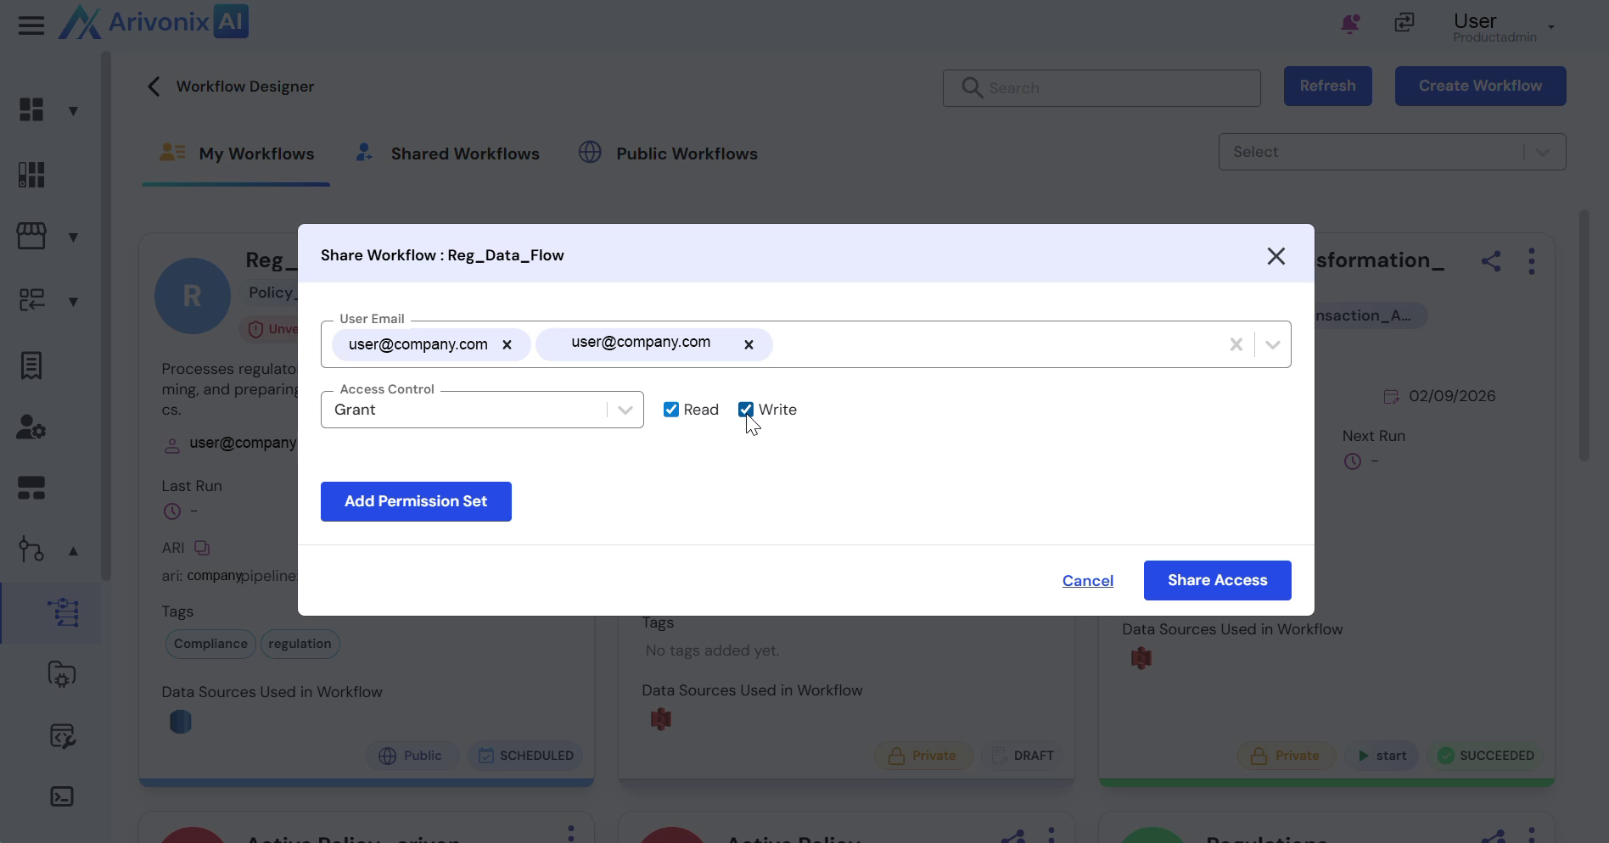Uncheck the Read permission checkbox
This screenshot has width=1609, height=843.
pos(671,410)
